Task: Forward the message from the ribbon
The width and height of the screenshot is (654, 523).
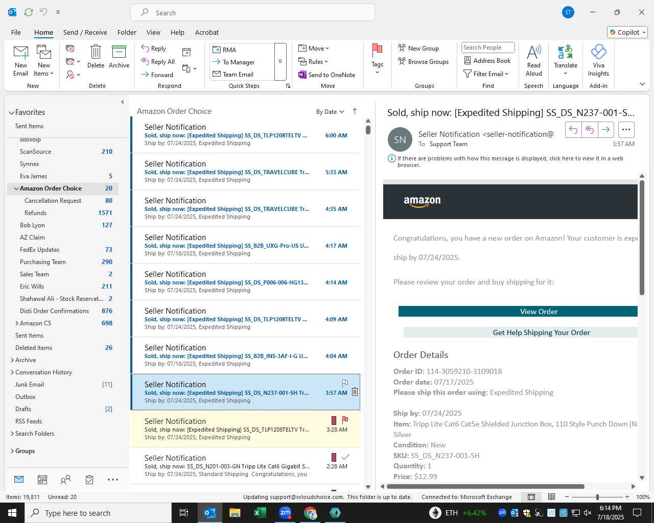Action: [157, 75]
